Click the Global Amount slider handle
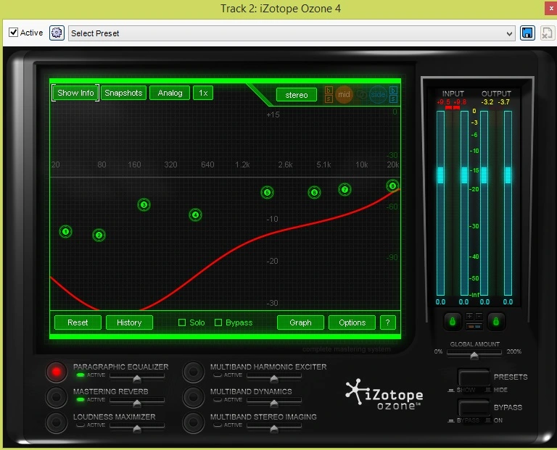The width and height of the screenshot is (557, 450). [474, 355]
